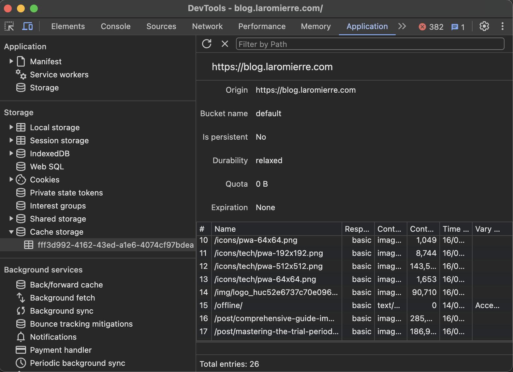
Task: Toggle the device toolbar icon
Action: (27, 26)
